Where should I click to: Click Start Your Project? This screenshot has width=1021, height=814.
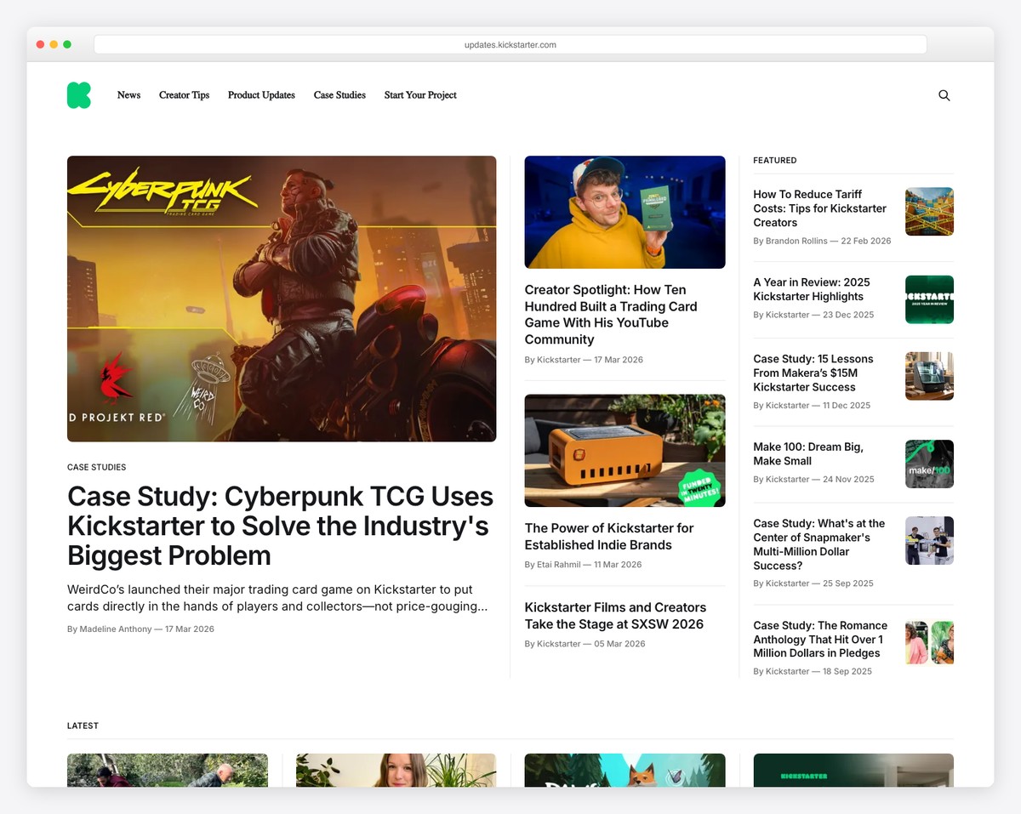pos(420,95)
